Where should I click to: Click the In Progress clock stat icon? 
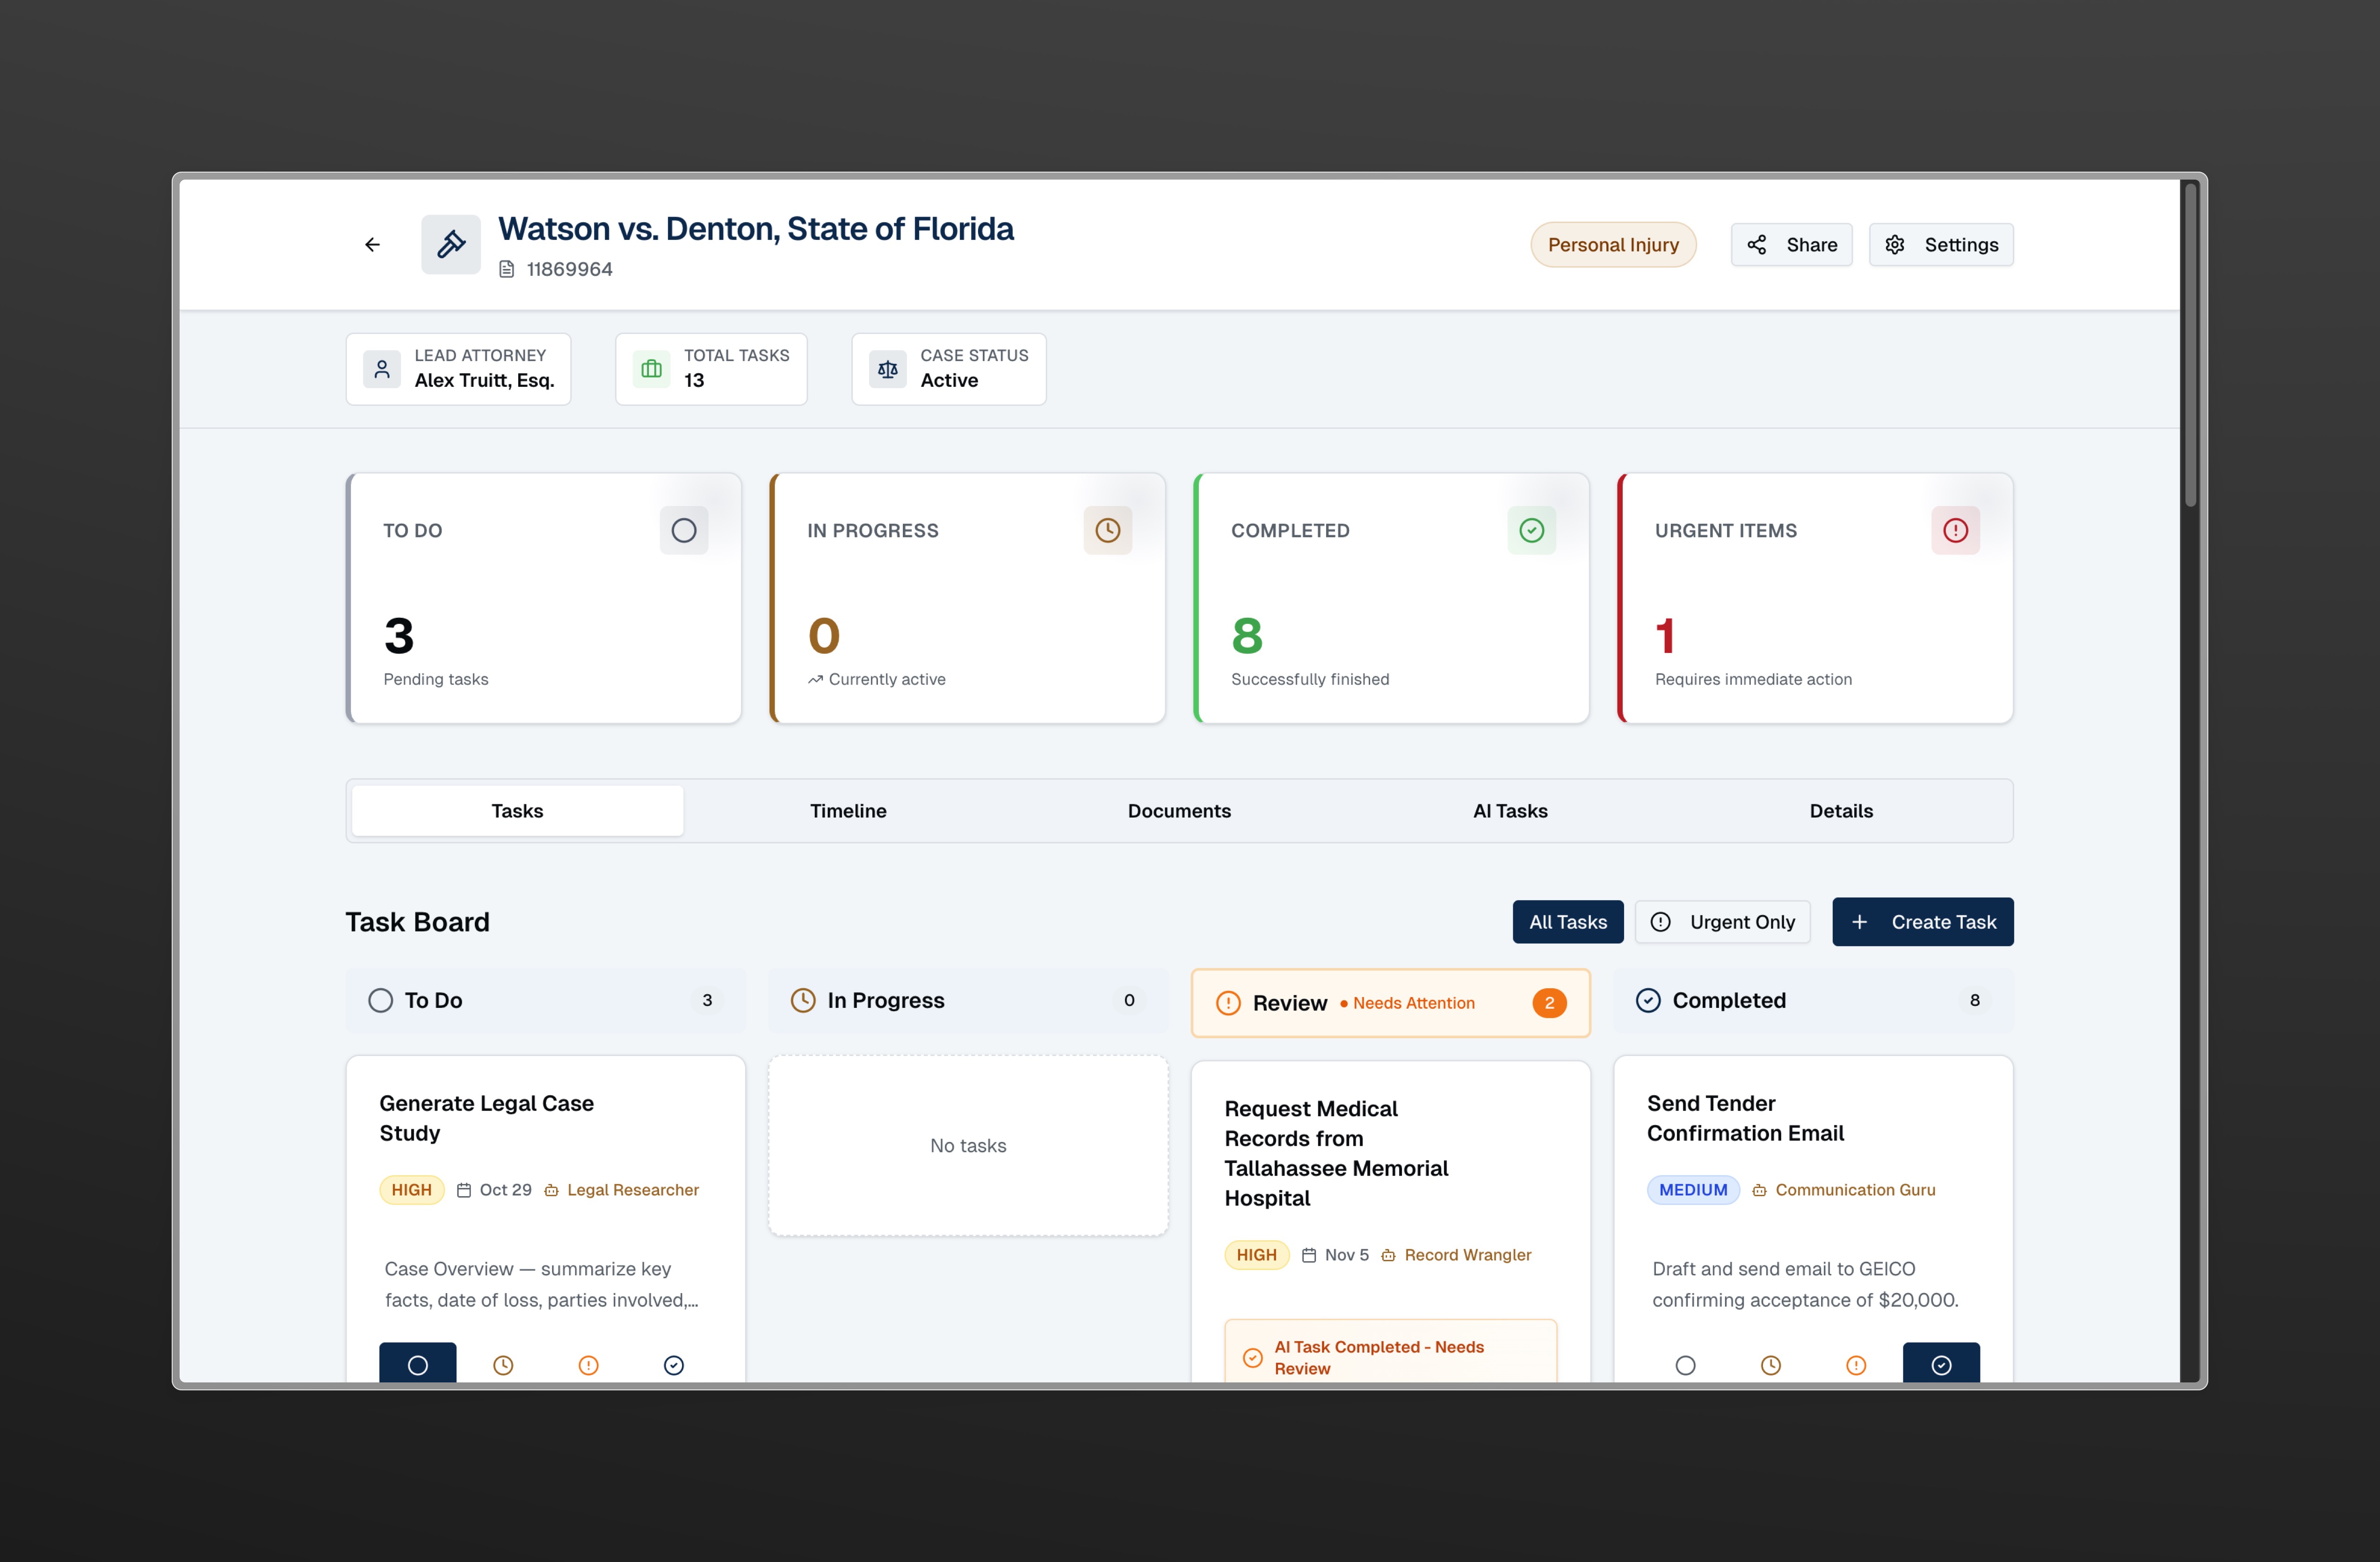click(1107, 530)
